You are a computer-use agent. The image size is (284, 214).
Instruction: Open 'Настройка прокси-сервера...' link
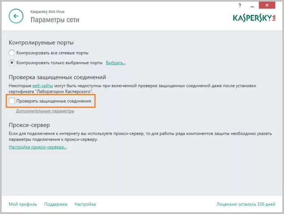coord(37,147)
